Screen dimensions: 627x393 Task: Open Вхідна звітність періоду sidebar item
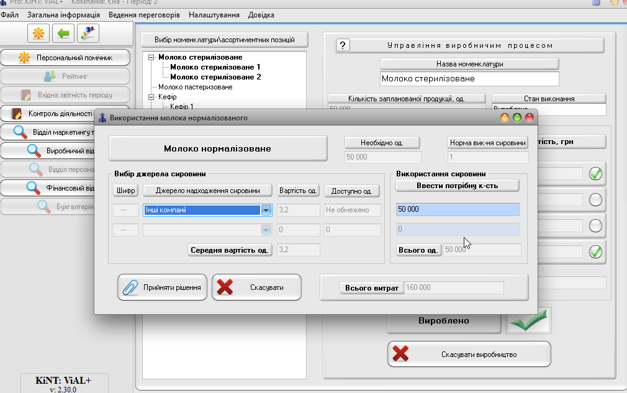pyautogui.click(x=65, y=95)
